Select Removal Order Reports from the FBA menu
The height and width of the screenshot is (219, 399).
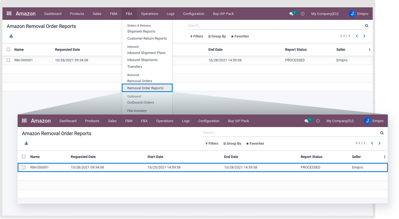pos(145,88)
